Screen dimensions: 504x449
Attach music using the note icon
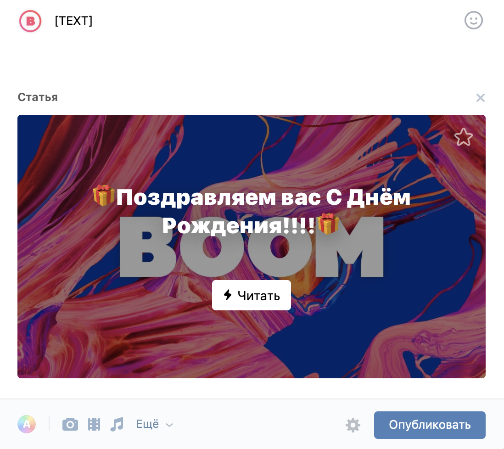click(117, 424)
